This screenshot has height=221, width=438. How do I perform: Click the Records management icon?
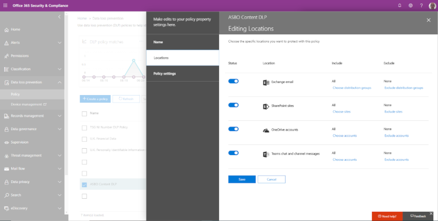pyautogui.click(x=6, y=116)
